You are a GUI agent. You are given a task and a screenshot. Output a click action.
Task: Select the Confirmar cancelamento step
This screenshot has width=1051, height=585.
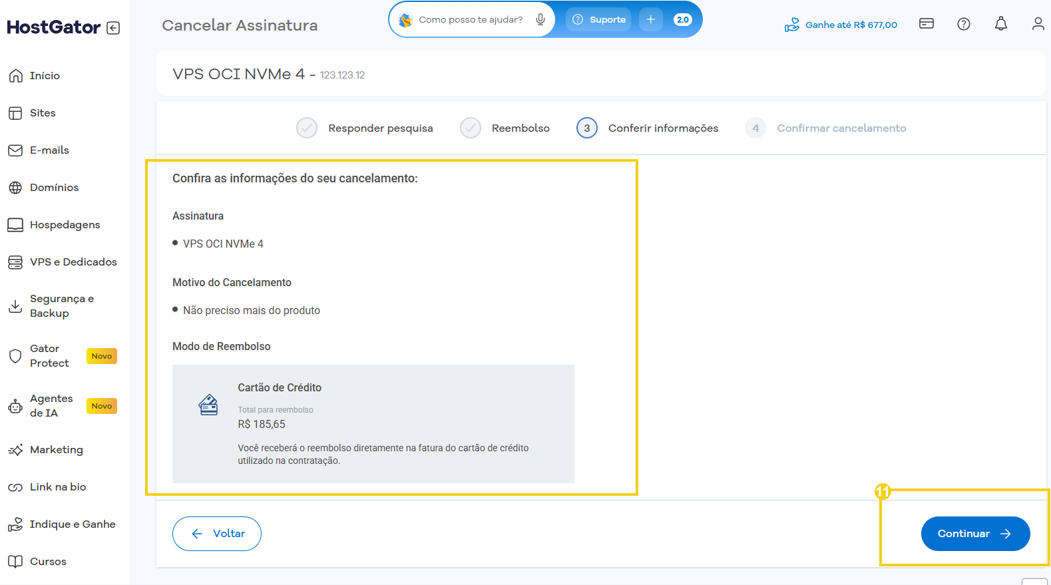826,128
